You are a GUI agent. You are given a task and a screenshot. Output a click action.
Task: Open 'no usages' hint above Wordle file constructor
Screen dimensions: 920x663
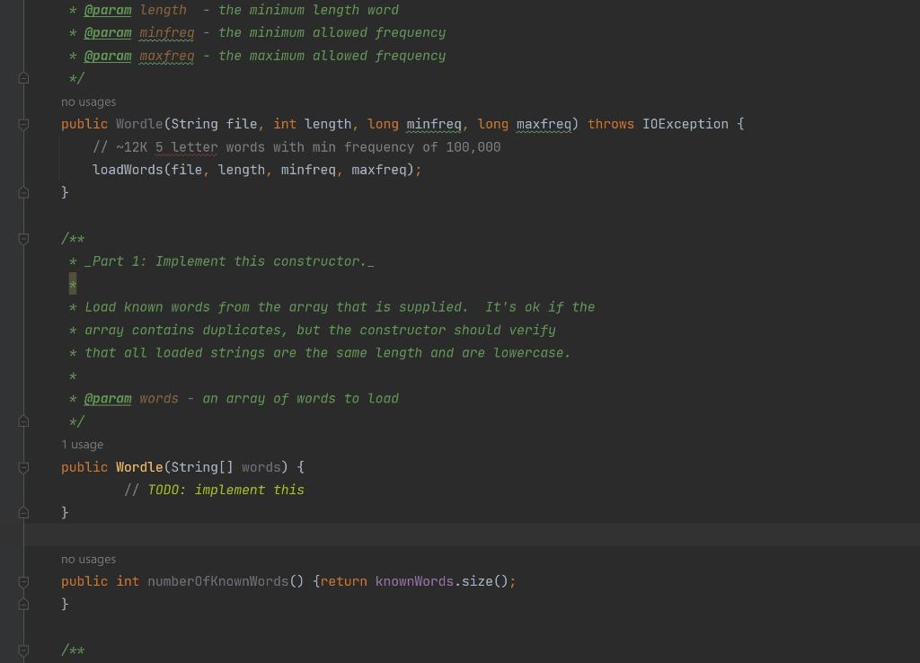tap(89, 102)
